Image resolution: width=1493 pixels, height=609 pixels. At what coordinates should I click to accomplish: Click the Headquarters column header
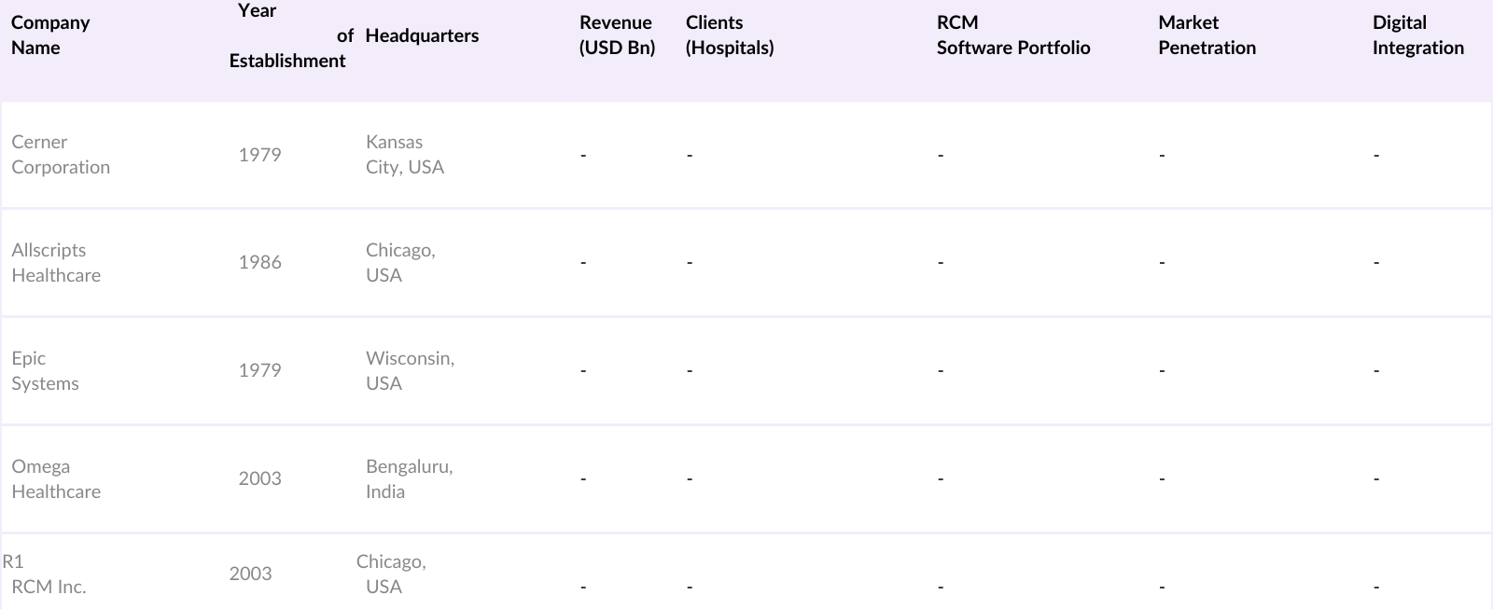click(x=422, y=35)
